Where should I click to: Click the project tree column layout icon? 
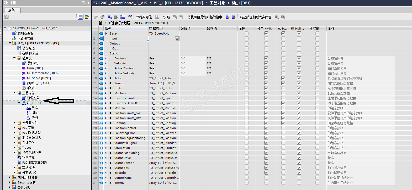point(83,3)
